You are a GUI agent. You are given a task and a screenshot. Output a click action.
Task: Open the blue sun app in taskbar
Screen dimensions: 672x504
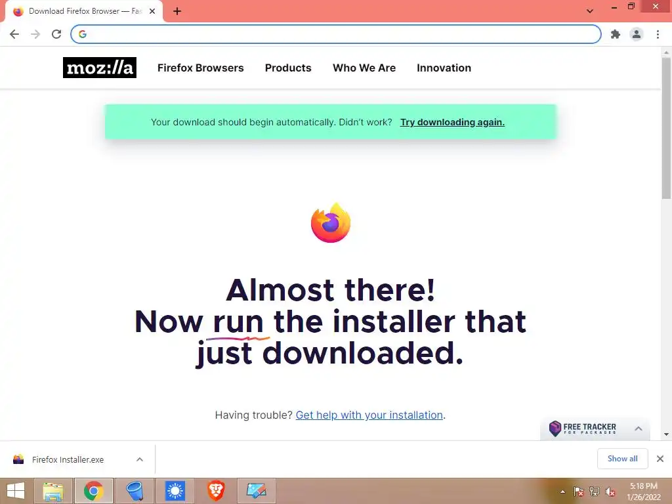(175, 491)
